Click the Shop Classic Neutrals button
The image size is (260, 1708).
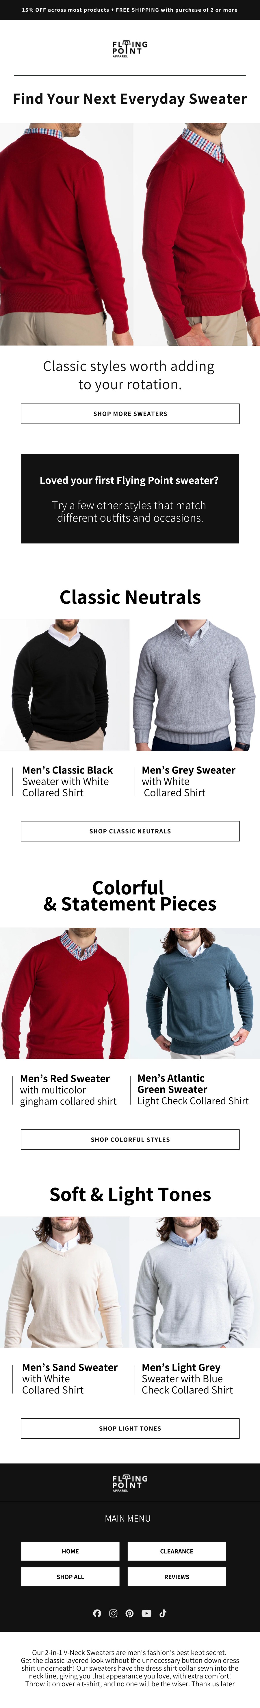(130, 831)
